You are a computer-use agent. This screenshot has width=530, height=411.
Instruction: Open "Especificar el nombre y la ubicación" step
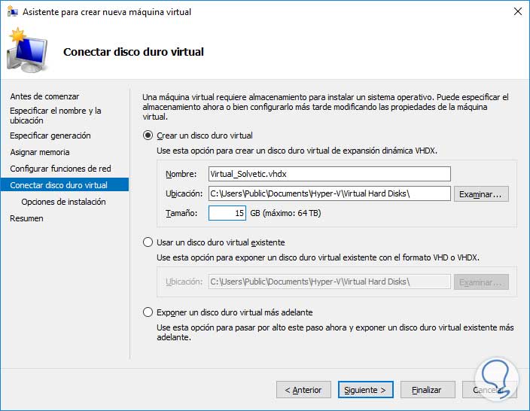55,115
